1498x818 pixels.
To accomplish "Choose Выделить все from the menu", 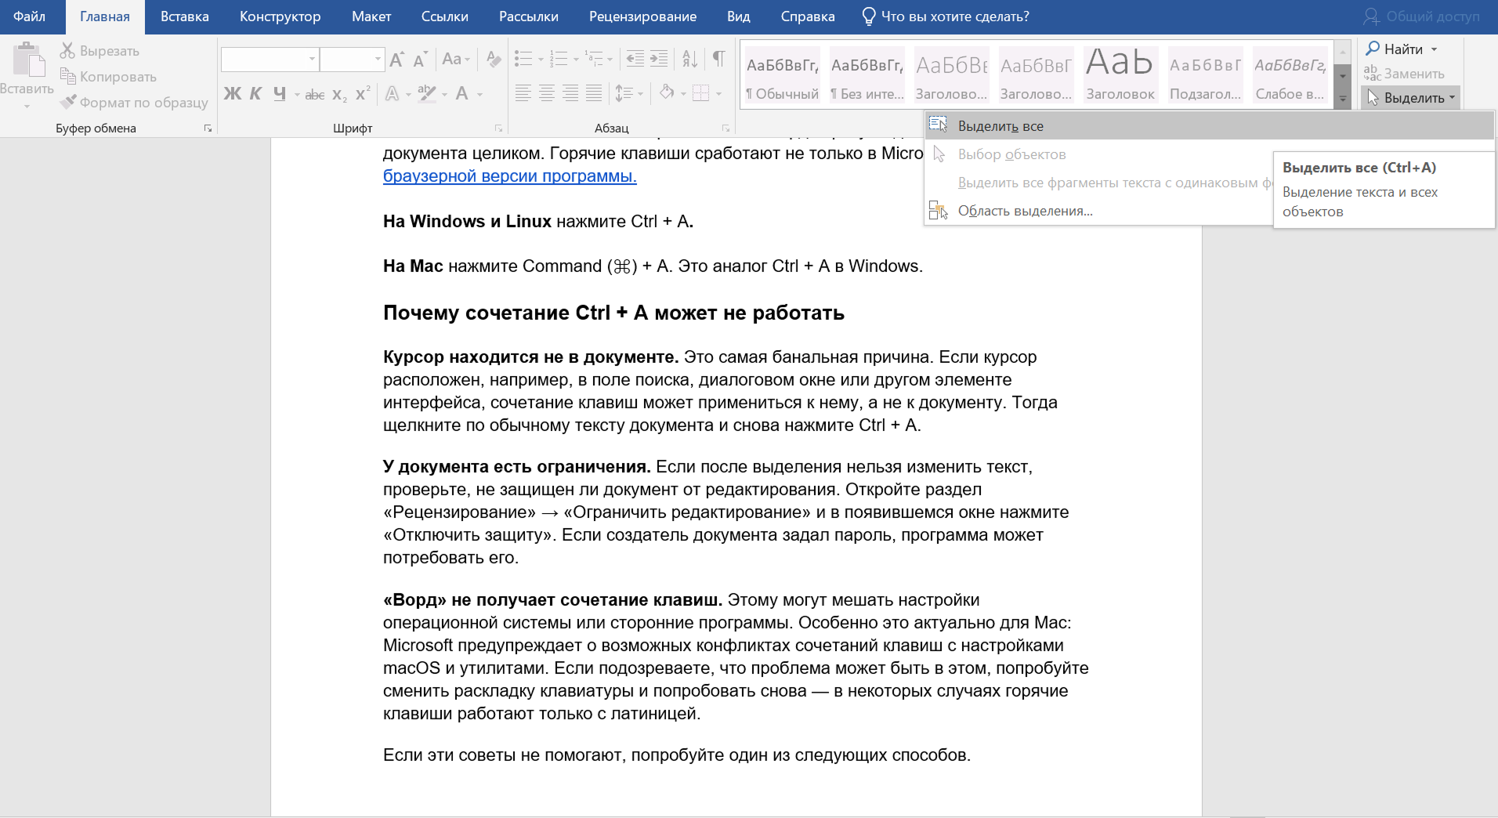I will point(1209,126).
